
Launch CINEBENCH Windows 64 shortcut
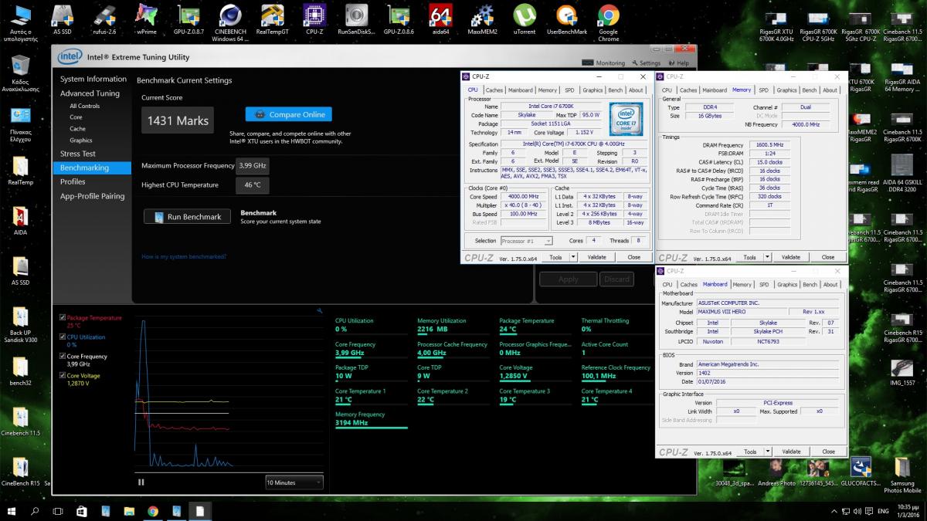[x=229, y=22]
